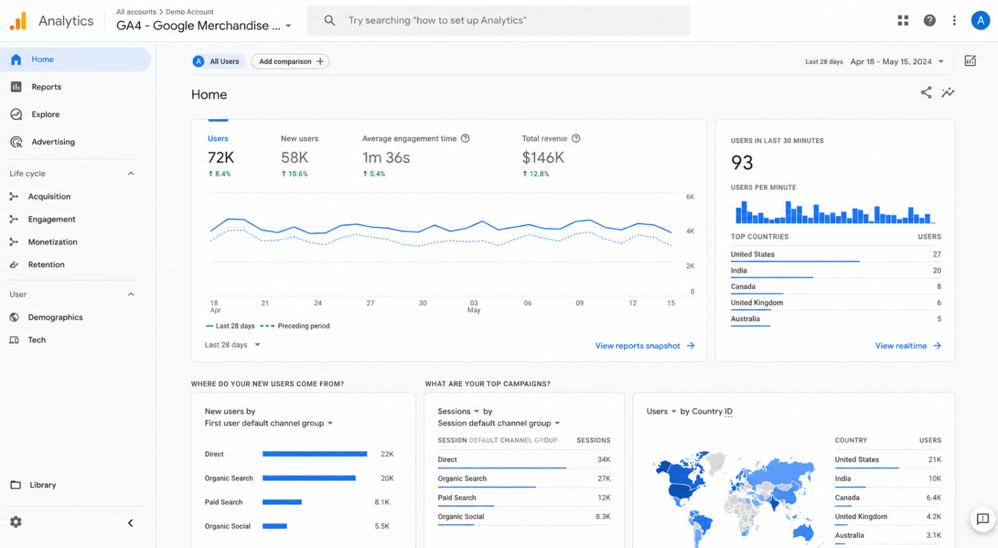998x548 pixels.
Task: Click the customize report icon
Action: point(970,61)
